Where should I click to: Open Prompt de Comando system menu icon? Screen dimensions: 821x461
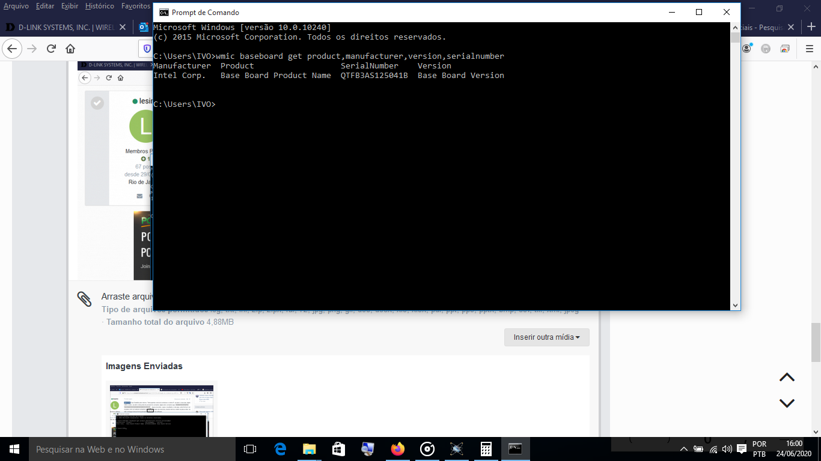(x=163, y=12)
